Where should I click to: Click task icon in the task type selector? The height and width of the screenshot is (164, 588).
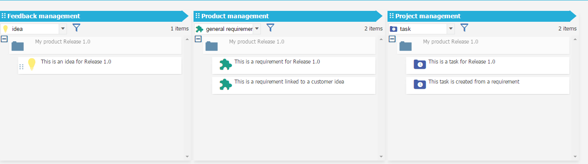coord(394,29)
